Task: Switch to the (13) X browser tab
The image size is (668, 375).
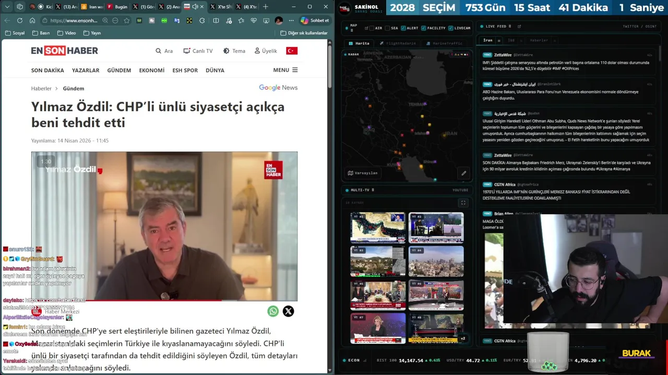Action: pyautogui.click(x=66, y=7)
